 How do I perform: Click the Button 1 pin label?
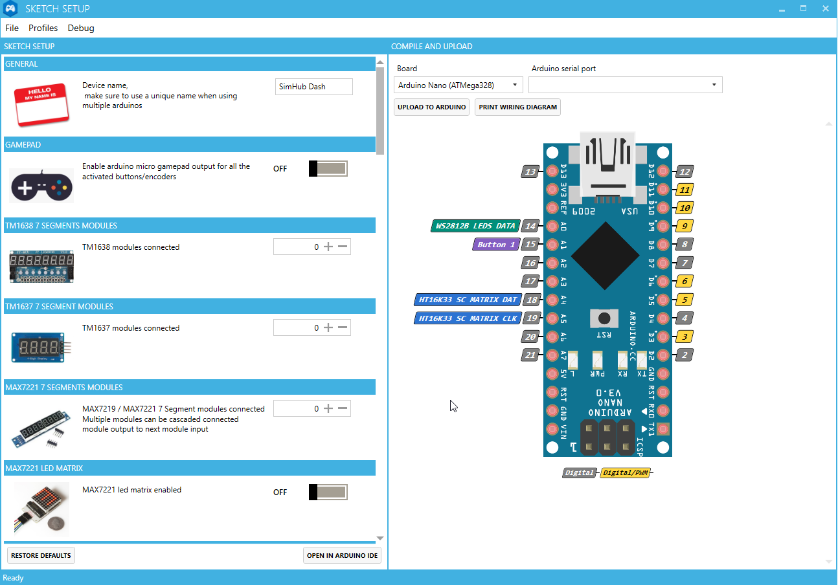[x=497, y=245]
